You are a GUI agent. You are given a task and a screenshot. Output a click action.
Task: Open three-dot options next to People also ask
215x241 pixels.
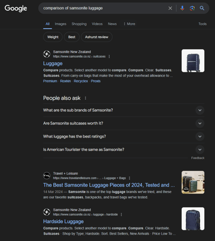pyautogui.click(x=85, y=98)
